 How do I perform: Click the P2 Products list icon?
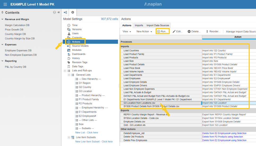(x=77, y=104)
